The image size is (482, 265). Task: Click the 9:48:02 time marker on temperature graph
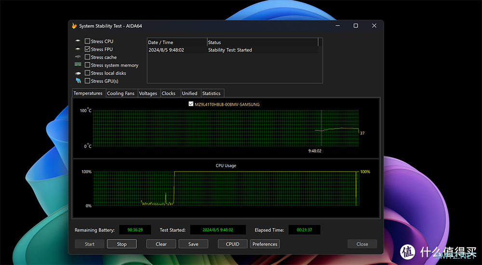click(315, 151)
